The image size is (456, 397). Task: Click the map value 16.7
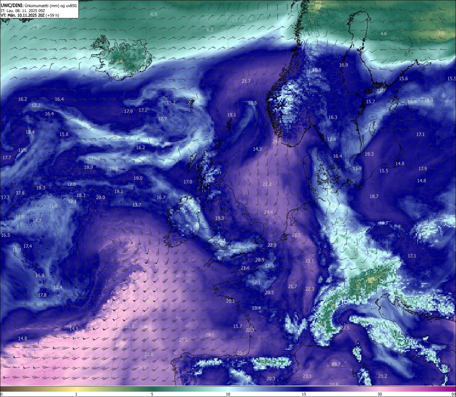point(161,198)
